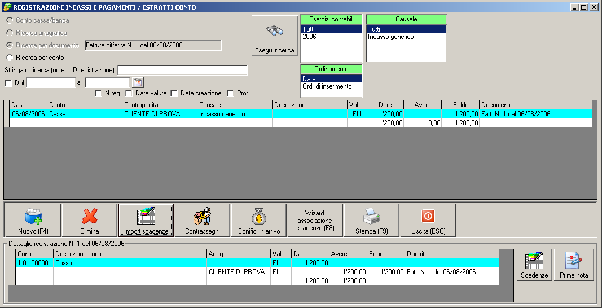Select Ricerca anagrafica radio option
The image size is (602, 308).
10,33
